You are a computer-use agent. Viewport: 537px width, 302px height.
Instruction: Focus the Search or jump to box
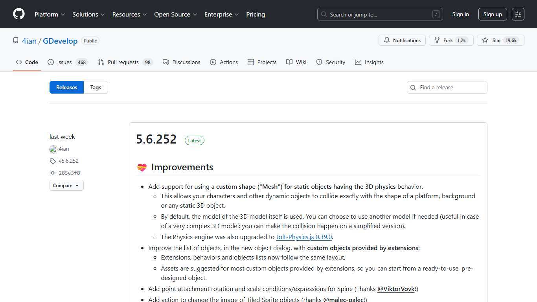click(x=380, y=14)
